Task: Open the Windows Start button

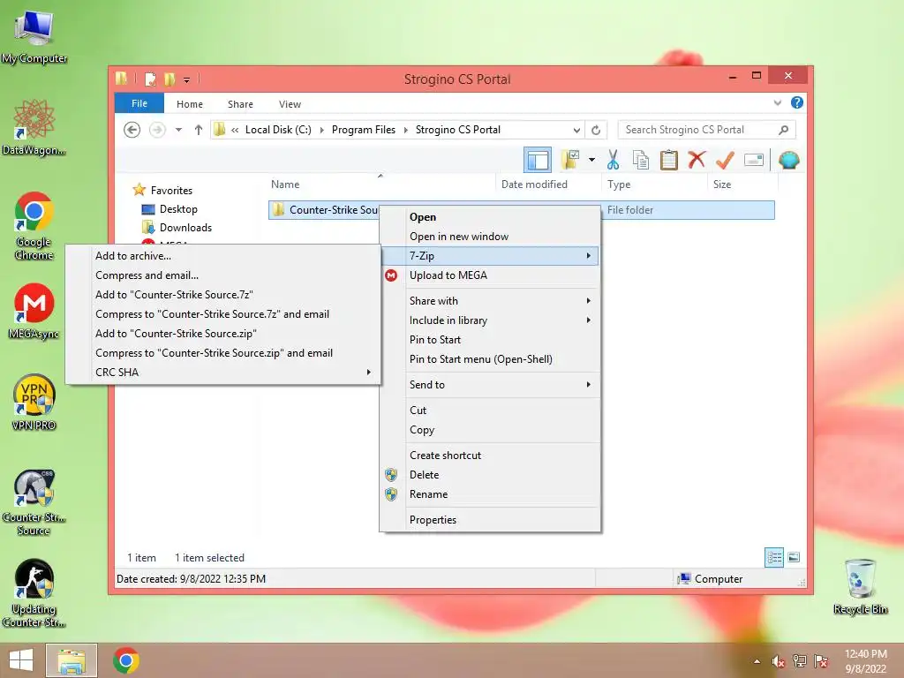Action: click(x=21, y=660)
